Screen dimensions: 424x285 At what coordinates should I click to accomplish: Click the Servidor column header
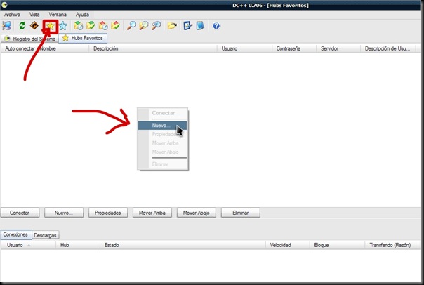point(338,48)
